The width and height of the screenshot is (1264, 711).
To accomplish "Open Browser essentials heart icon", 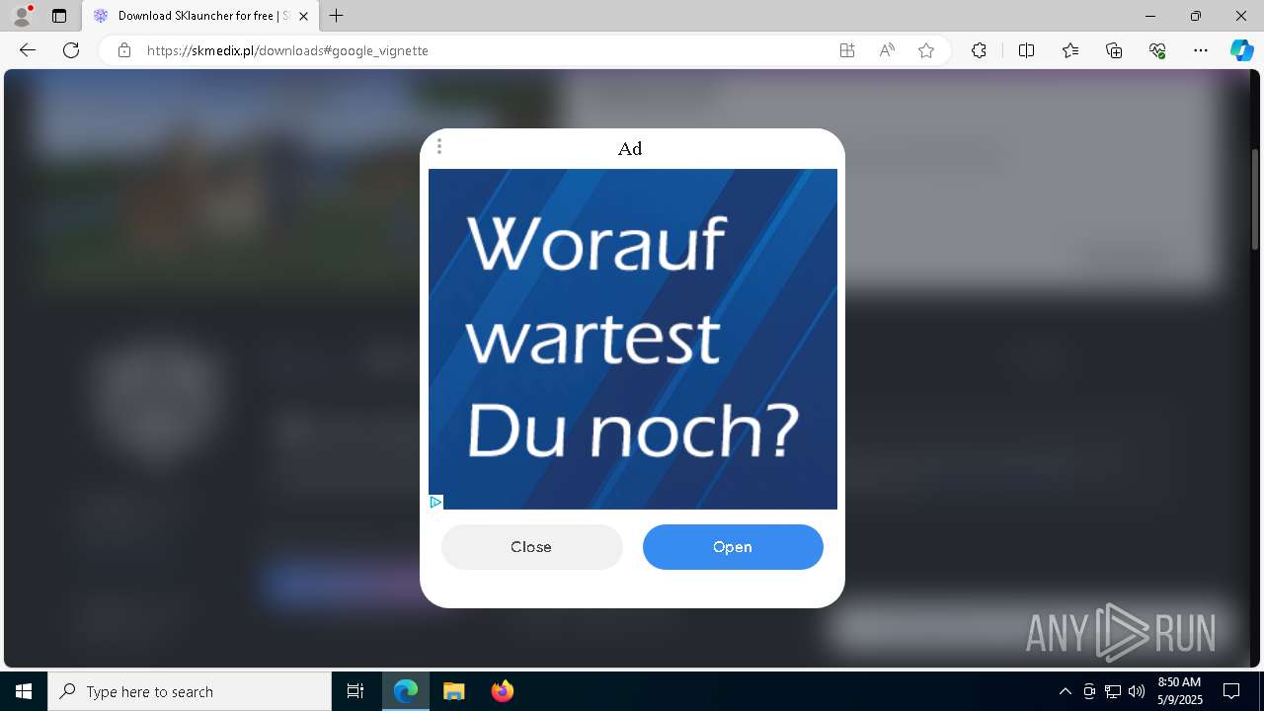I will (1157, 50).
